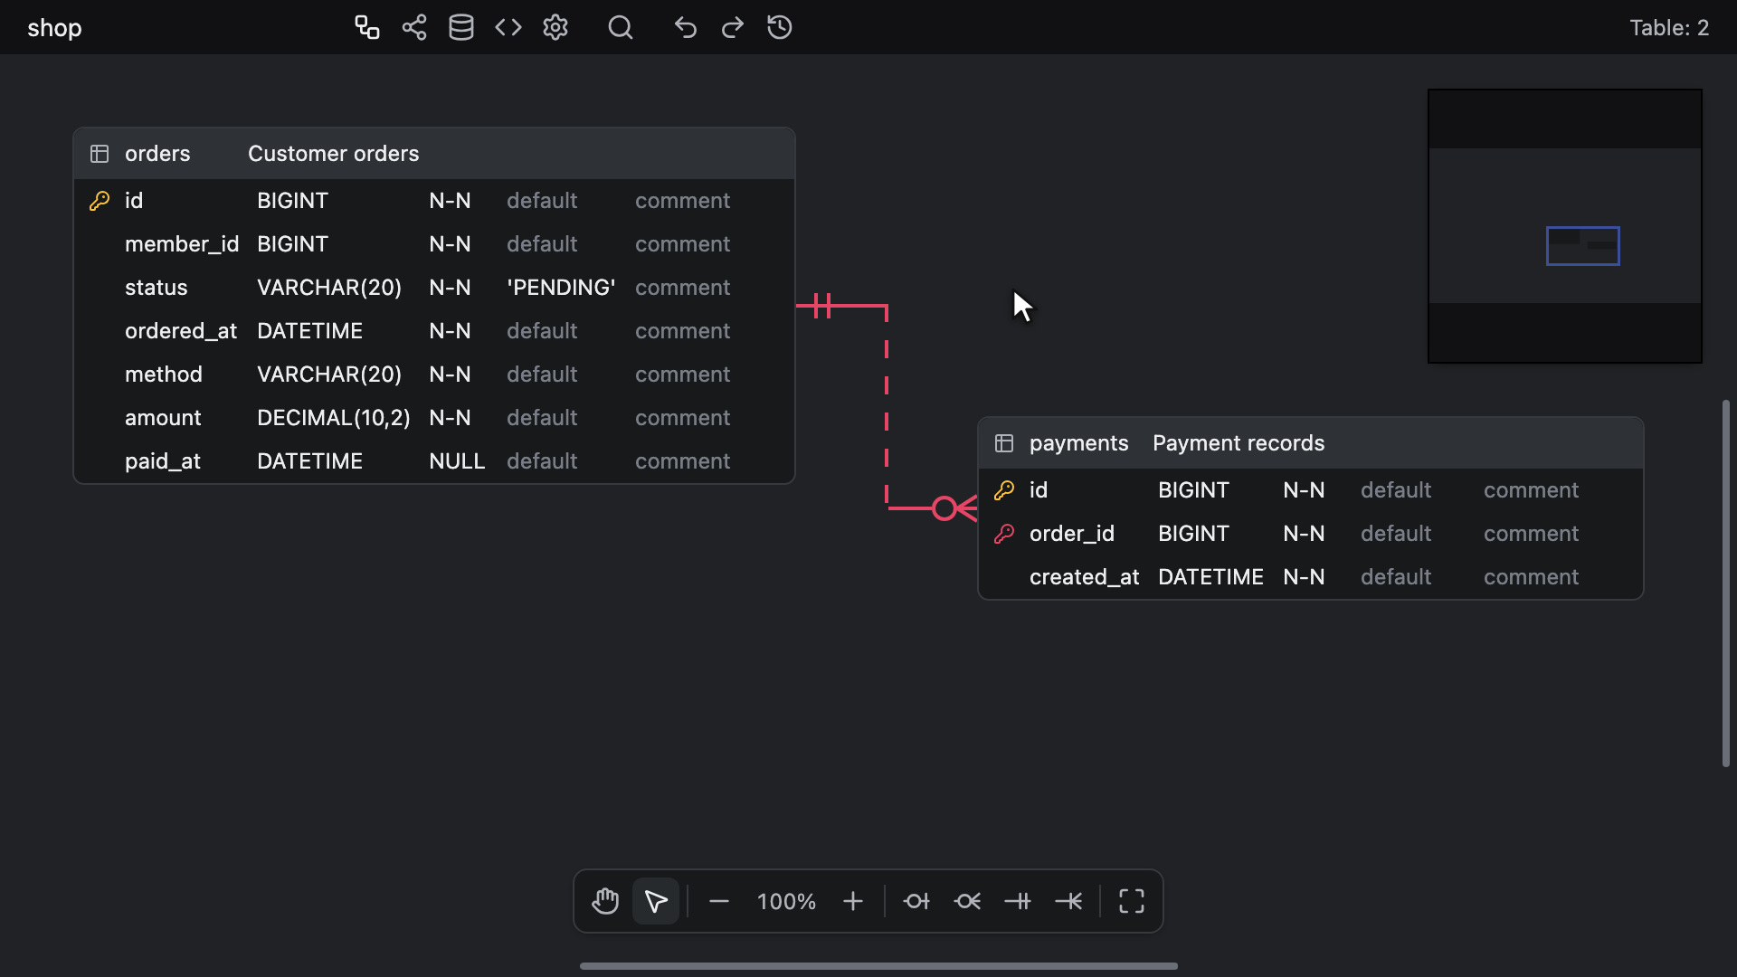The image size is (1737, 977).
Task: Click the default field of method row
Action: [542, 375]
